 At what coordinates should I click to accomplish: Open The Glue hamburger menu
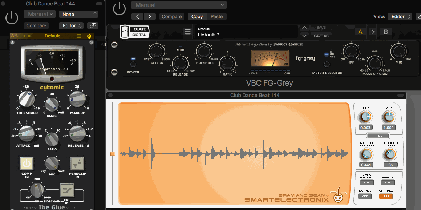pos(79,36)
